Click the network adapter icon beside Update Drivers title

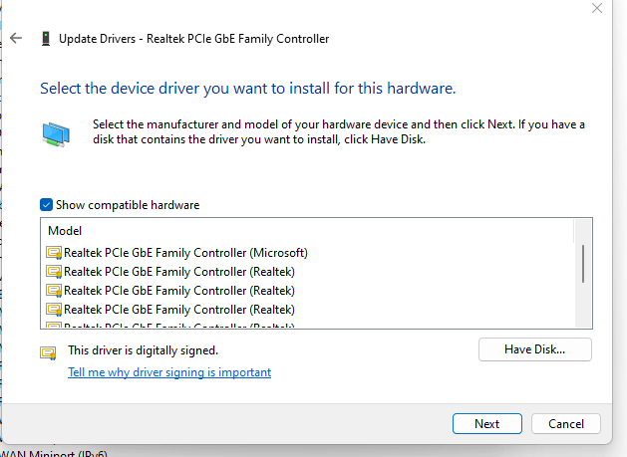(46, 39)
